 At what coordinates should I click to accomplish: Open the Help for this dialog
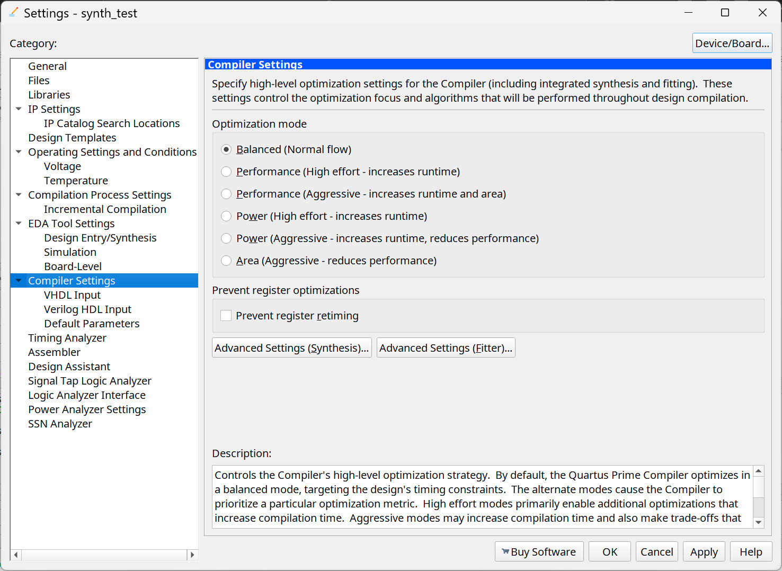(x=751, y=551)
